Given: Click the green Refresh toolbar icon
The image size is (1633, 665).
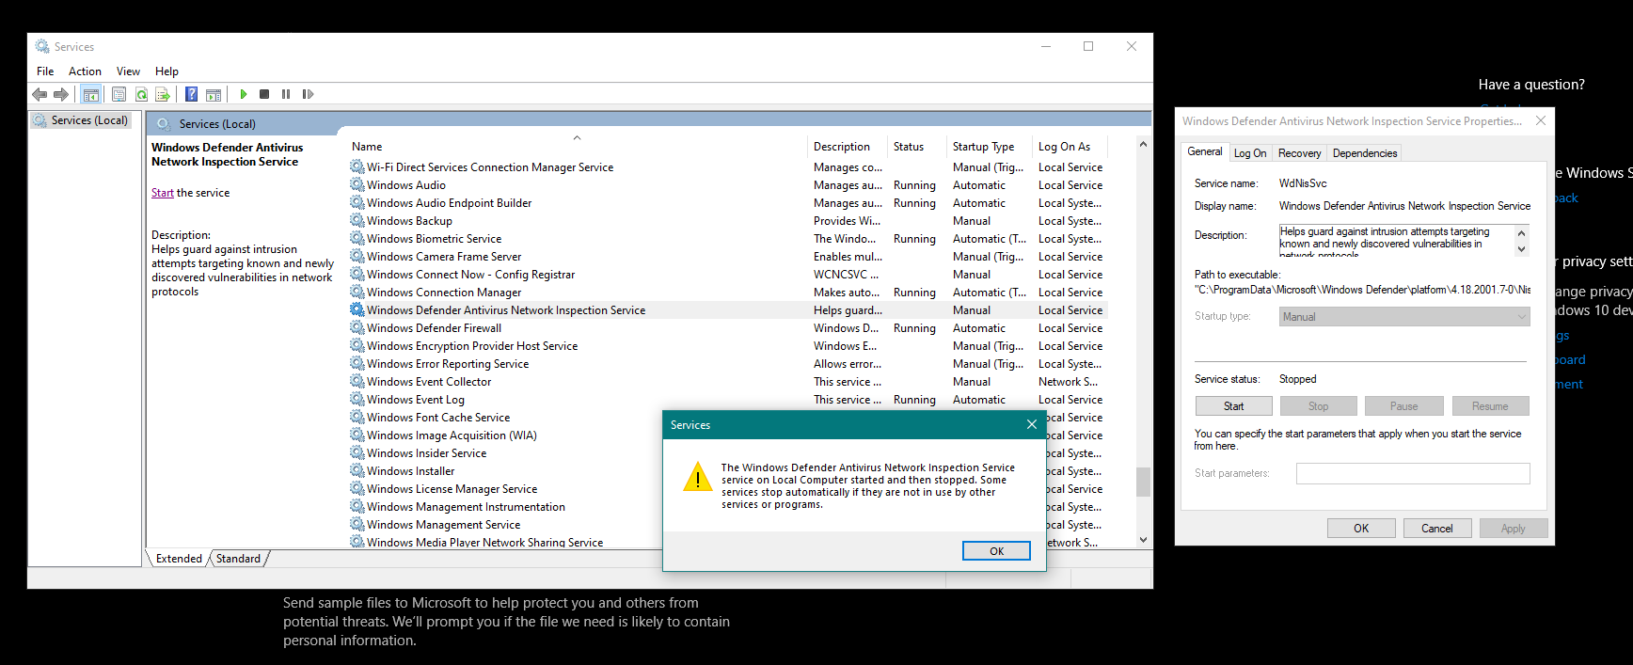Looking at the screenshot, I should tap(141, 94).
